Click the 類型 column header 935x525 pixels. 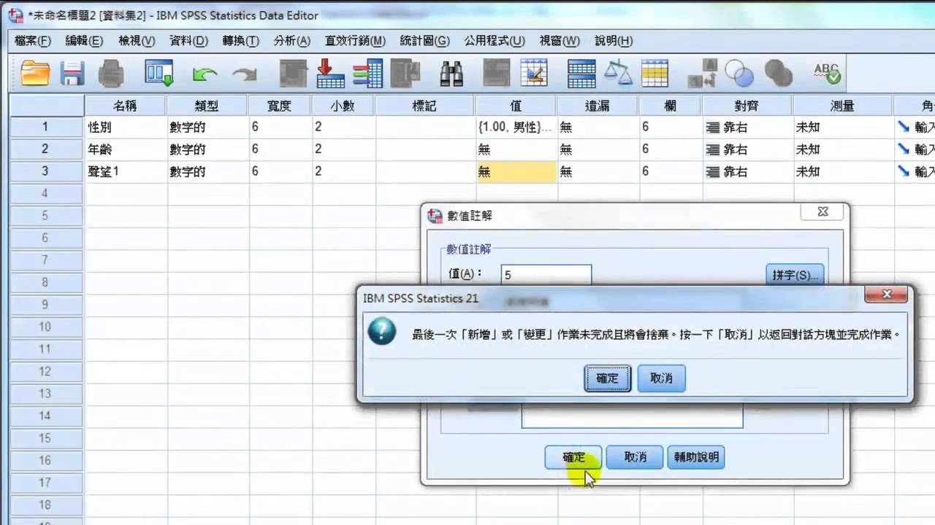[x=208, y=106]
